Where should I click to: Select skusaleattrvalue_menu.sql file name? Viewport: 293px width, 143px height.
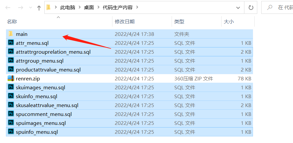(47, 105)
